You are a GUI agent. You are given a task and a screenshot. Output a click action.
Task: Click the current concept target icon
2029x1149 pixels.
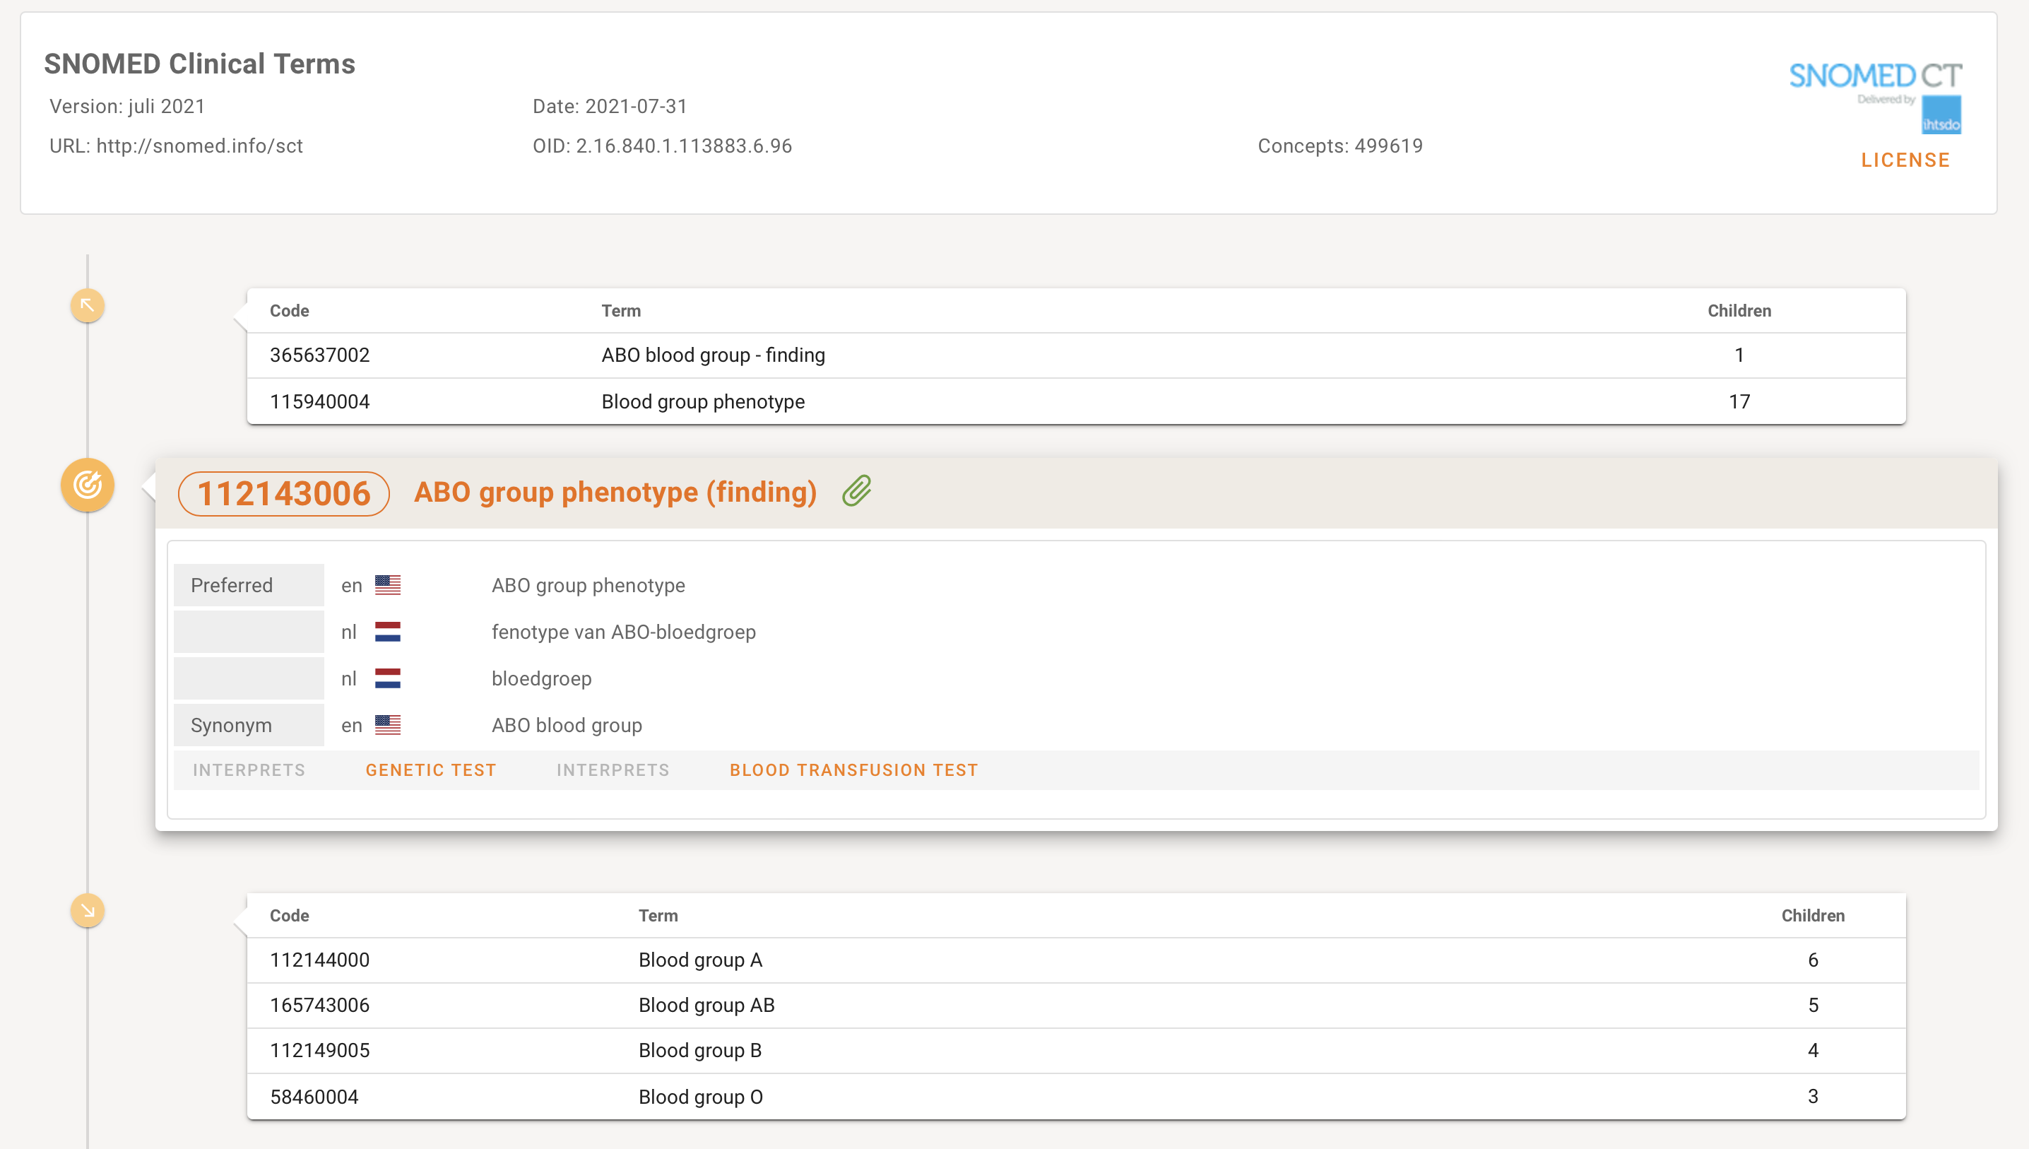click(88, 485)
